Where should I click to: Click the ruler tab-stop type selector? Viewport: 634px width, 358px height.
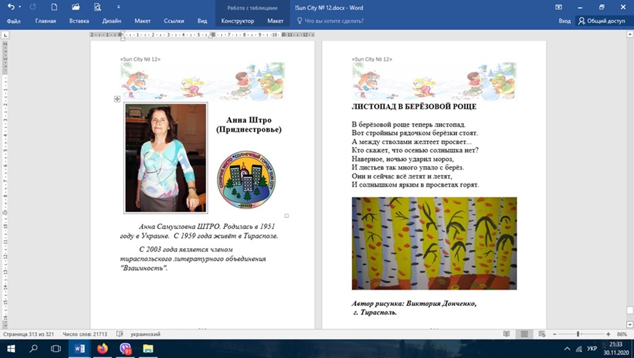tap(5, 35)
